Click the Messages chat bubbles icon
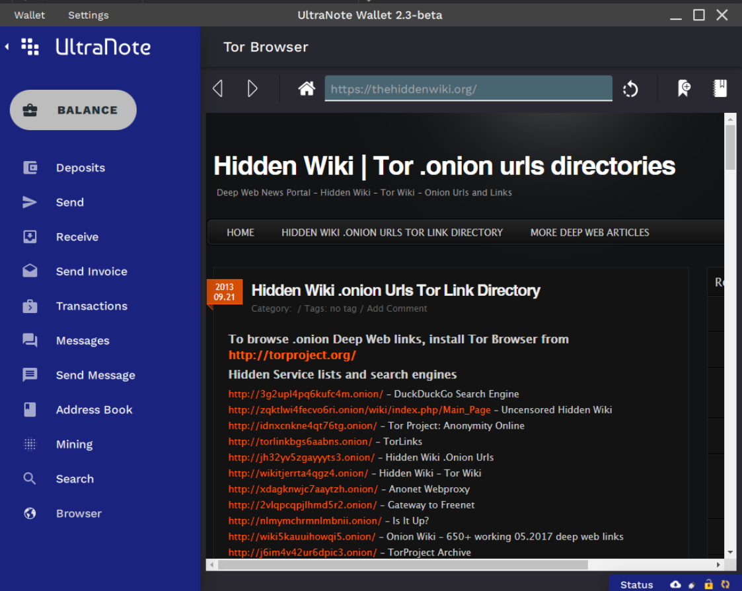This screenshot has width=742, height=591. click(x=30, y=341)
